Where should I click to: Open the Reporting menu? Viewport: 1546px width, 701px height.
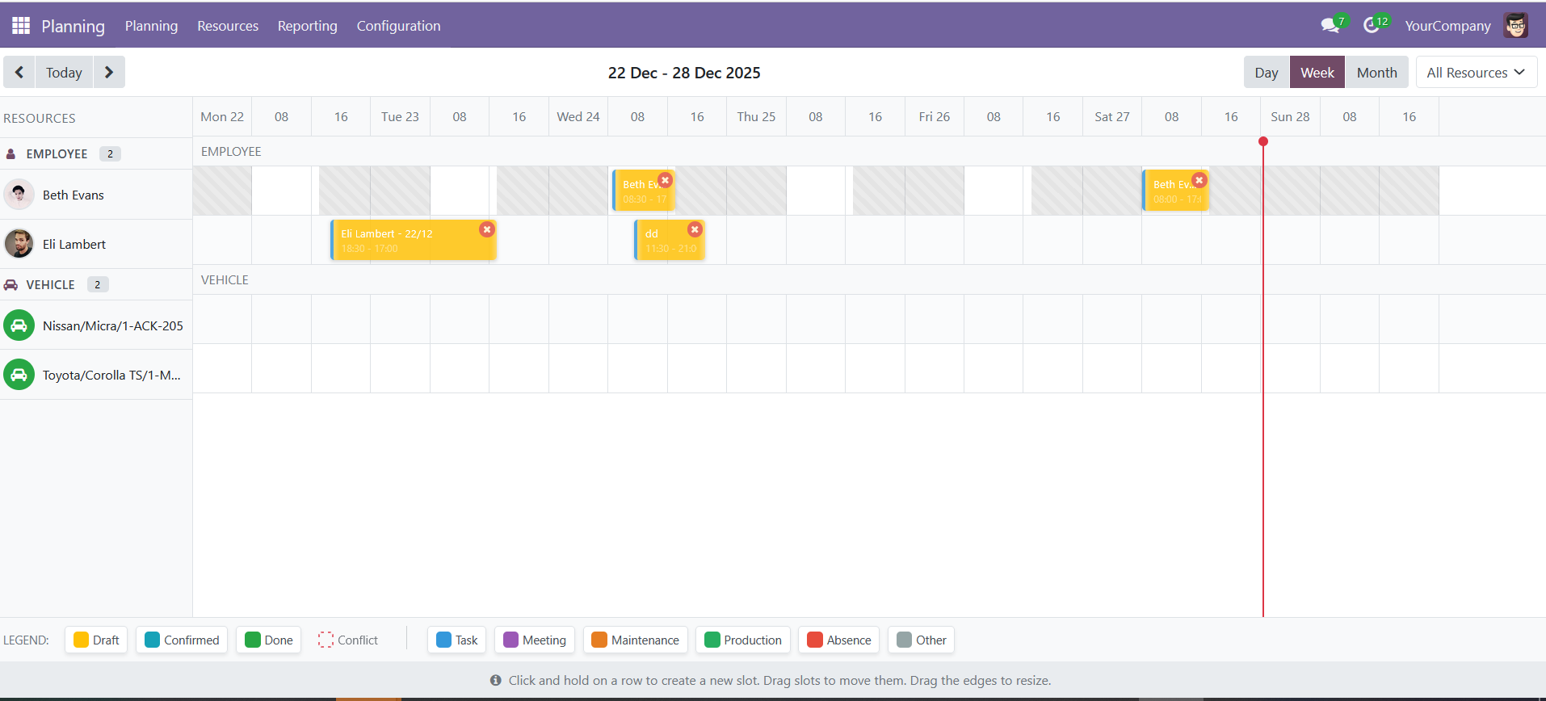[308, 26]
